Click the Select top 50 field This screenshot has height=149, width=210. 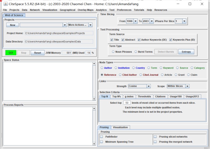pyautogui.click(x=127, y=103)
